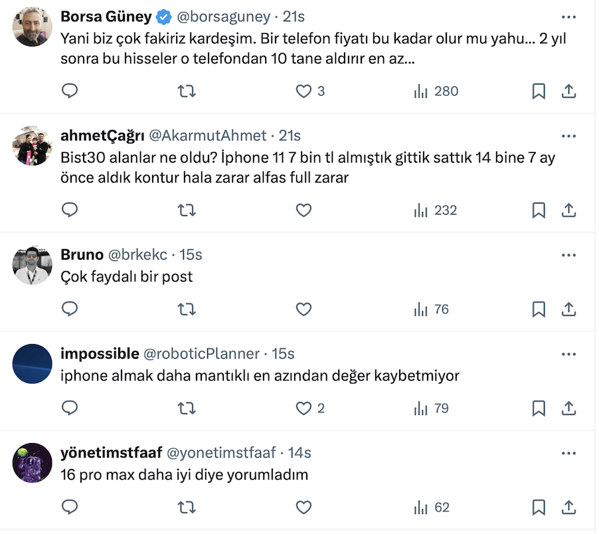Open more options on ahmetÇağrı's tweet
599x534 pixels.
[569, 135]
